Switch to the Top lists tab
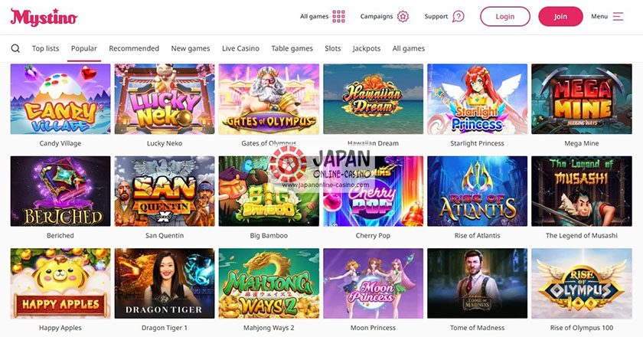643x337 pixels. (45, 48)
